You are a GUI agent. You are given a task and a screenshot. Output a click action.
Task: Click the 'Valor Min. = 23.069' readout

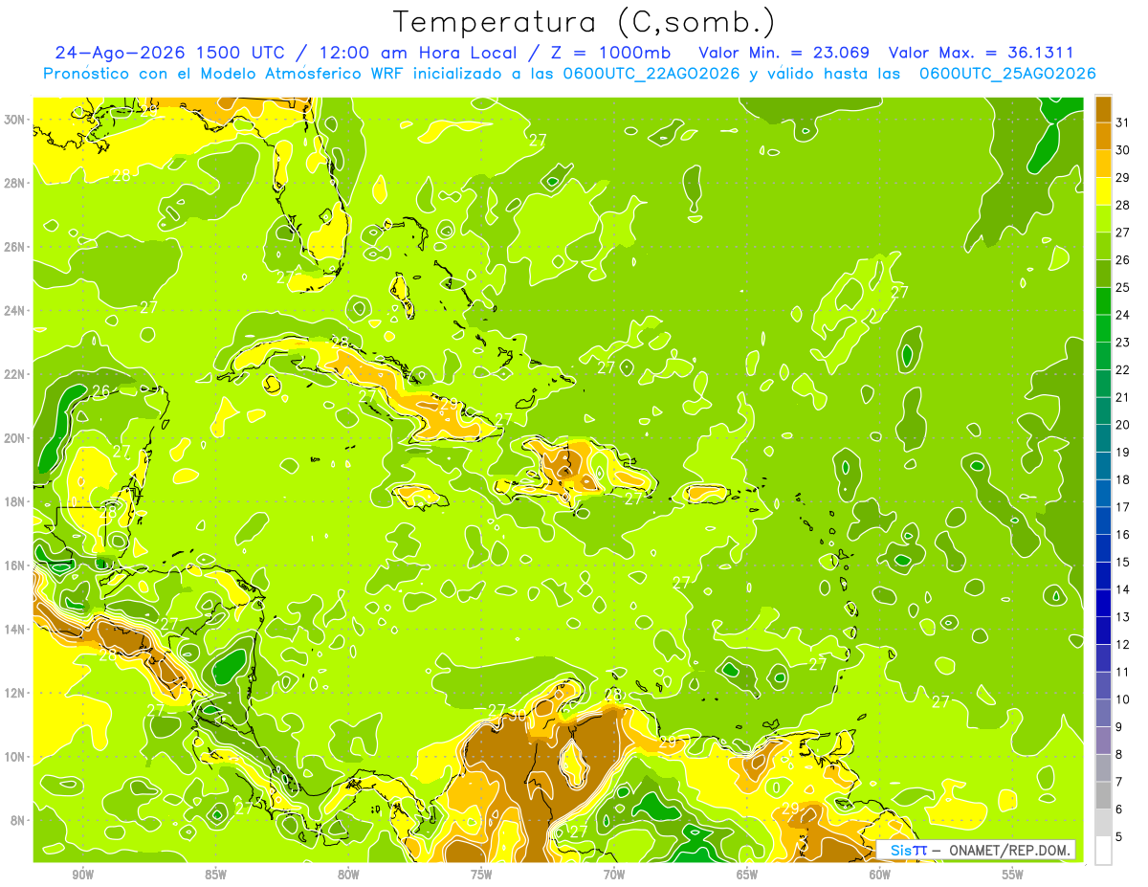tap(784, 53)
